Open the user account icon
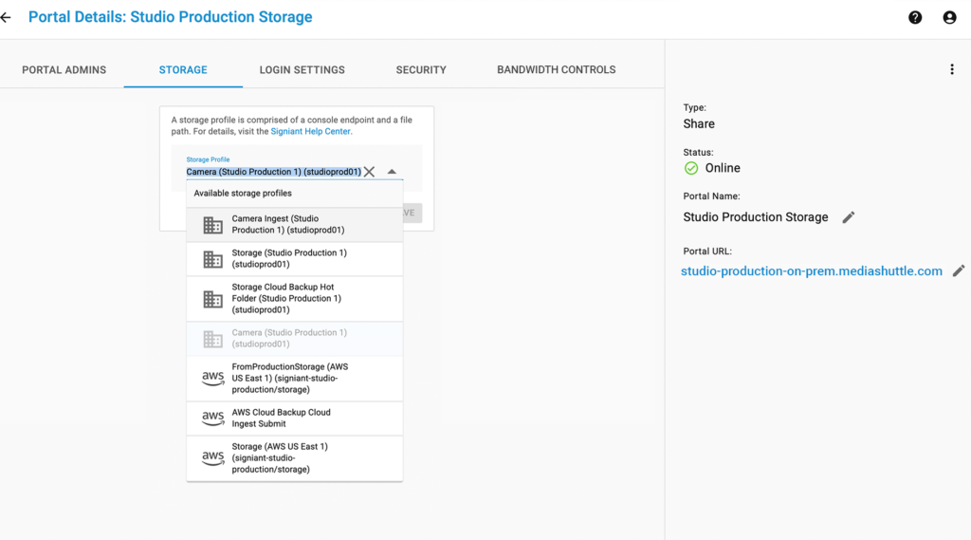971x540 pixels. coord(949,17)
